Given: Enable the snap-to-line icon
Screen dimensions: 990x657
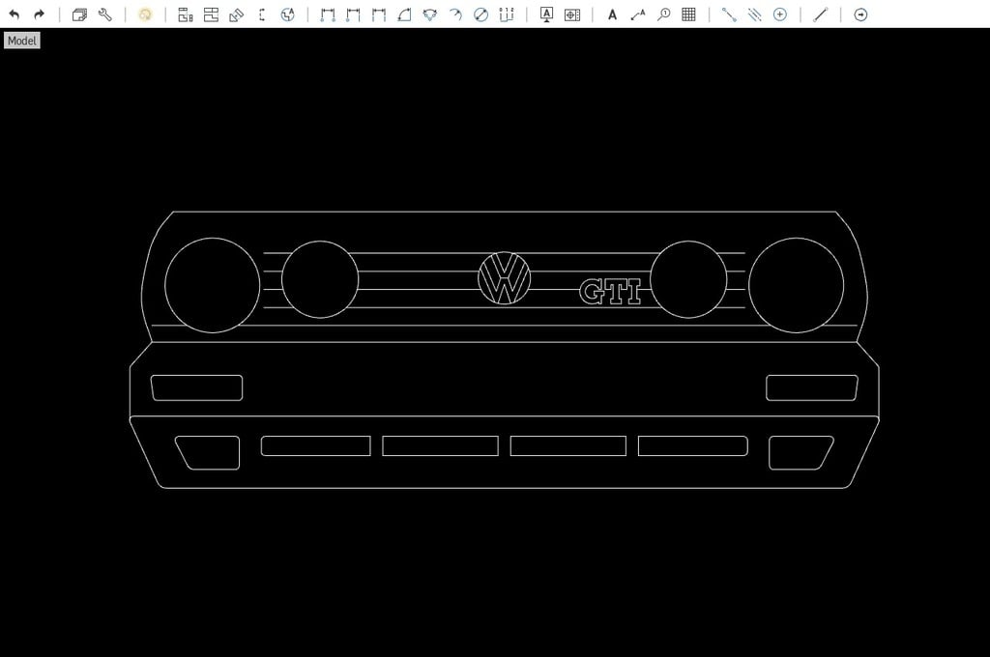Looking at the screenshot, I should coord(730,14).
